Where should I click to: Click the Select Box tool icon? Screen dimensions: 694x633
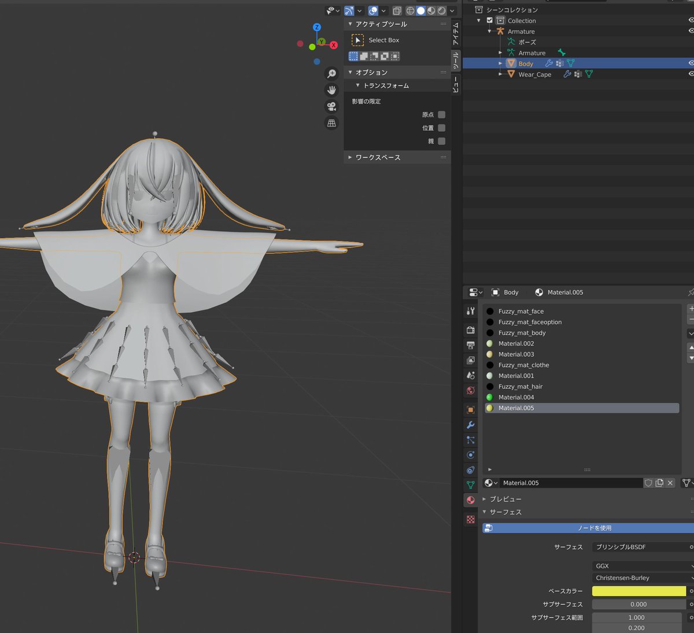click(358, 40)
